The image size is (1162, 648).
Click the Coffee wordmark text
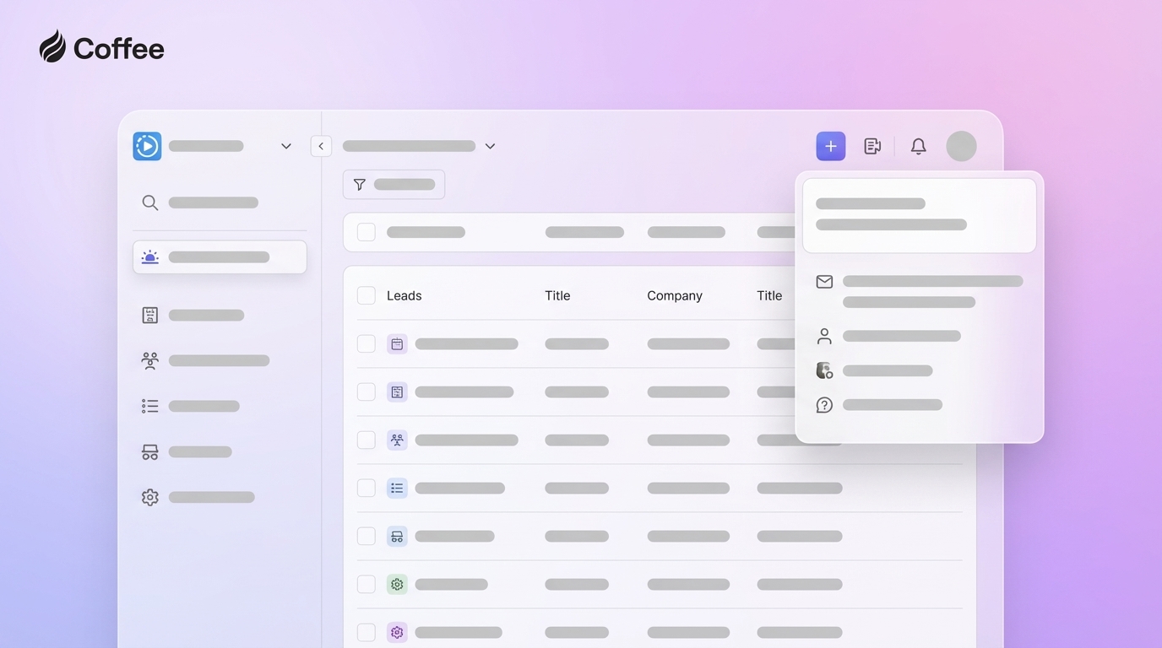[x=119, y=48]
